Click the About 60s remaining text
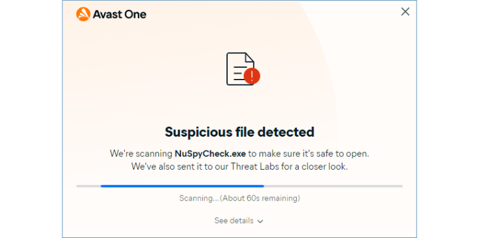Screen dimensions: 479x238 (259, 198)
